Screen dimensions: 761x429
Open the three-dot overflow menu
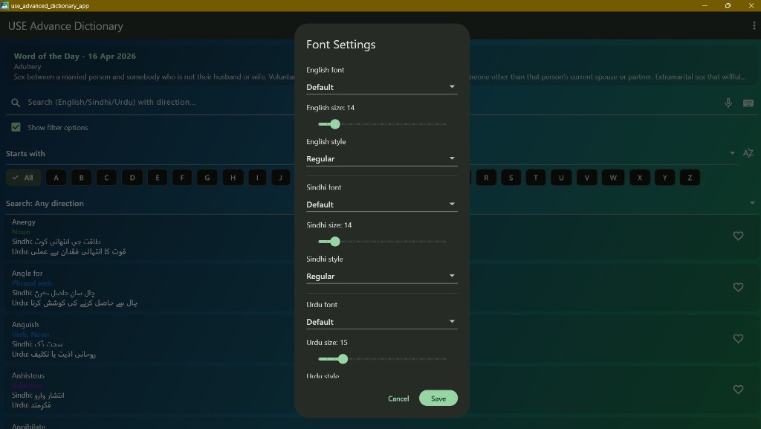tap(754, 26)
